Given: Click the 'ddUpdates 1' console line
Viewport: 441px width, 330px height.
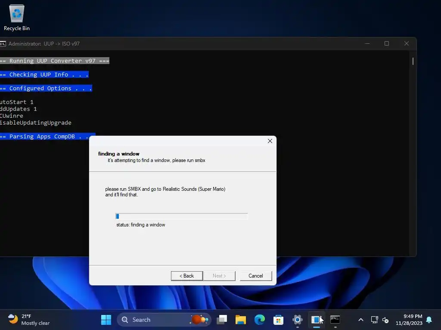Looking at the screenshot, I should point(18,109).
